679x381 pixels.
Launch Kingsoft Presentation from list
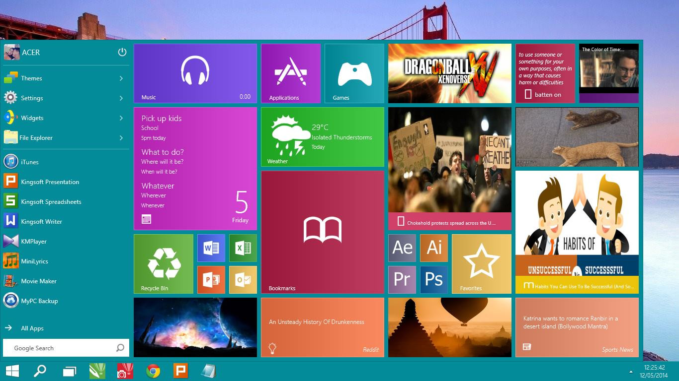coord(66,182)
